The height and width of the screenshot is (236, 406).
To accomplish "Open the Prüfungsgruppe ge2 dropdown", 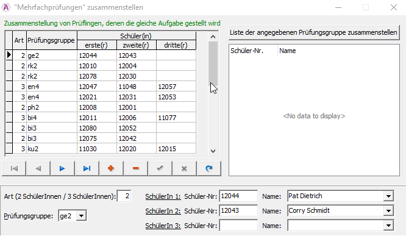I will [x=81, y=215].
